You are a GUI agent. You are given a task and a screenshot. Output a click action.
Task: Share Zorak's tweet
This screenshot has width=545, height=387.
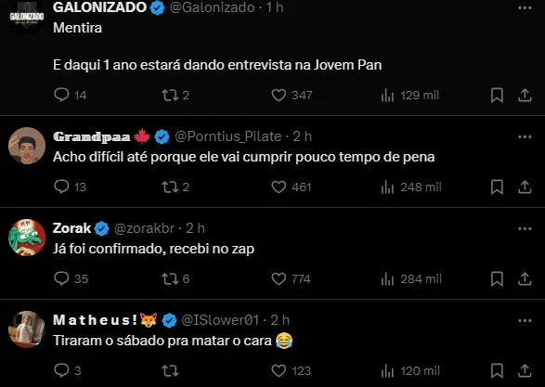pos(525,278)
